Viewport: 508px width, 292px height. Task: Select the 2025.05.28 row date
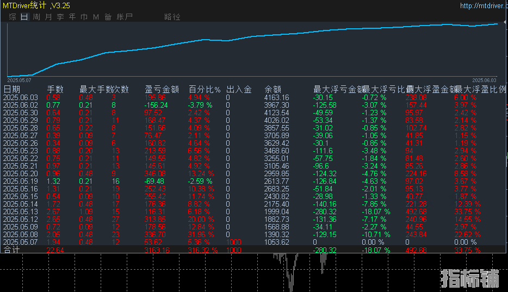21,128
